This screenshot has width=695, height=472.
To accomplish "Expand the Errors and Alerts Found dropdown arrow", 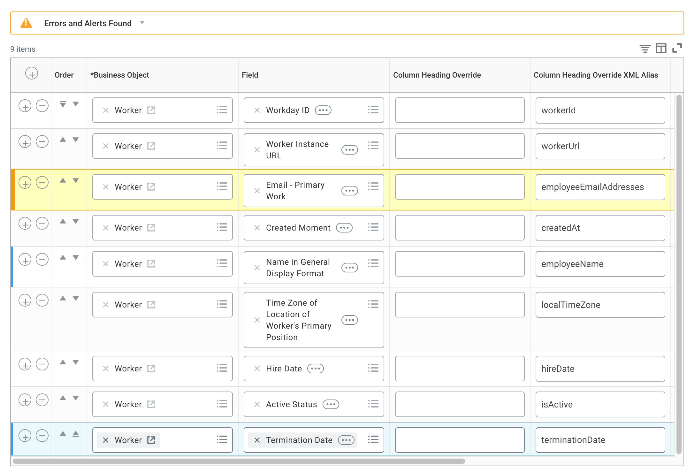I will [142, 23].
